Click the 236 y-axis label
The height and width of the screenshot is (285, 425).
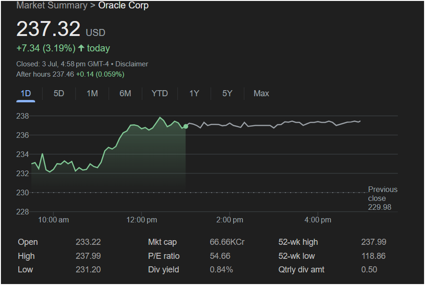[x=22, y=135]
